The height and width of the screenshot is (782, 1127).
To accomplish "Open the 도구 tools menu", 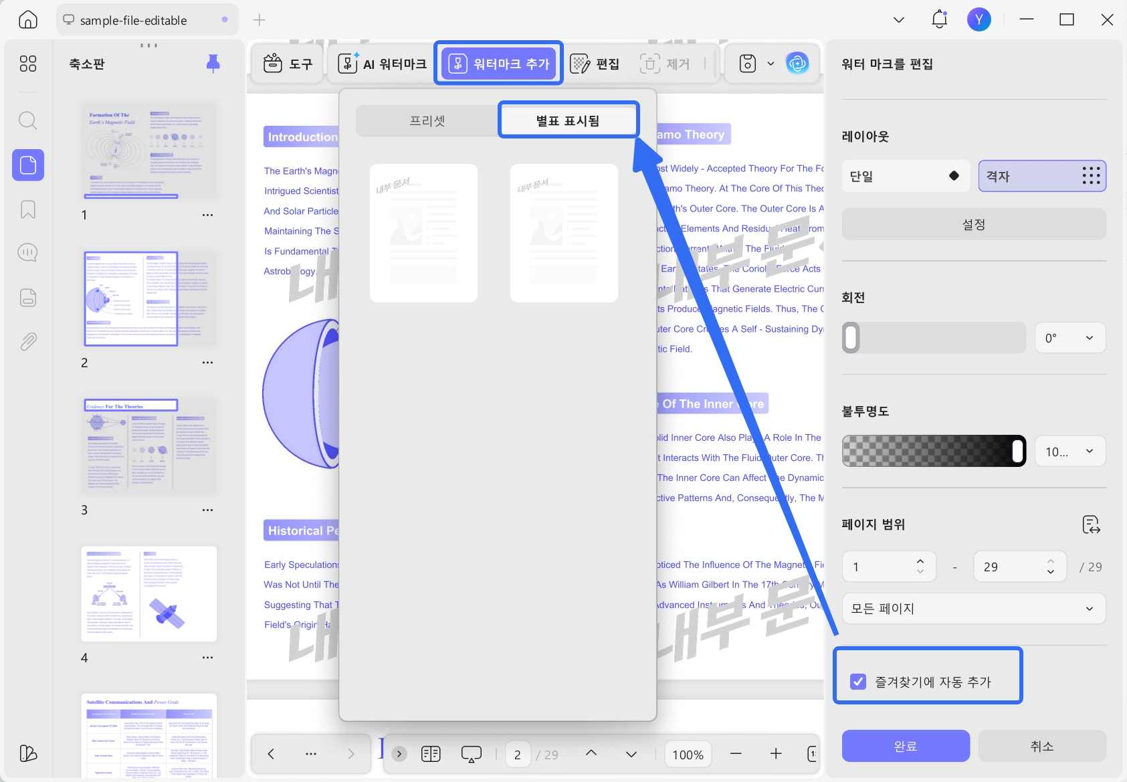I will [x=288, y=64].
